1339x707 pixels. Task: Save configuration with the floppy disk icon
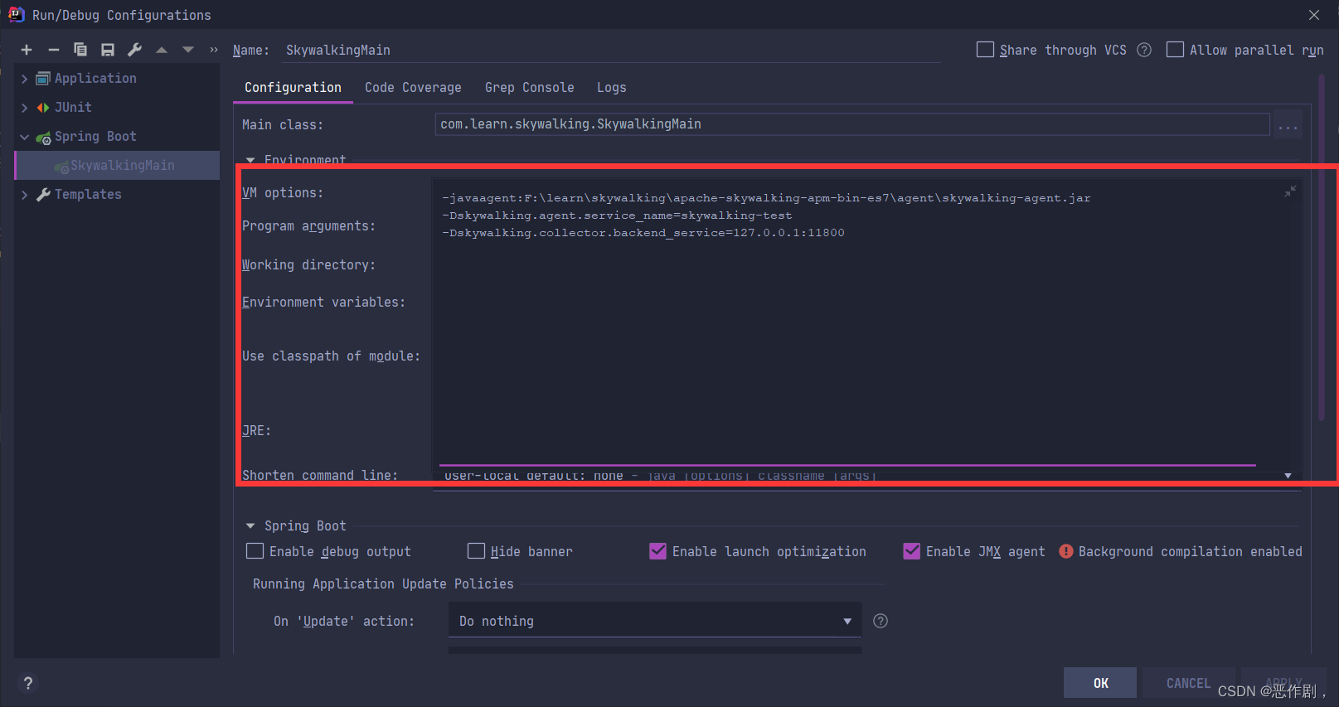pos(108,50)
